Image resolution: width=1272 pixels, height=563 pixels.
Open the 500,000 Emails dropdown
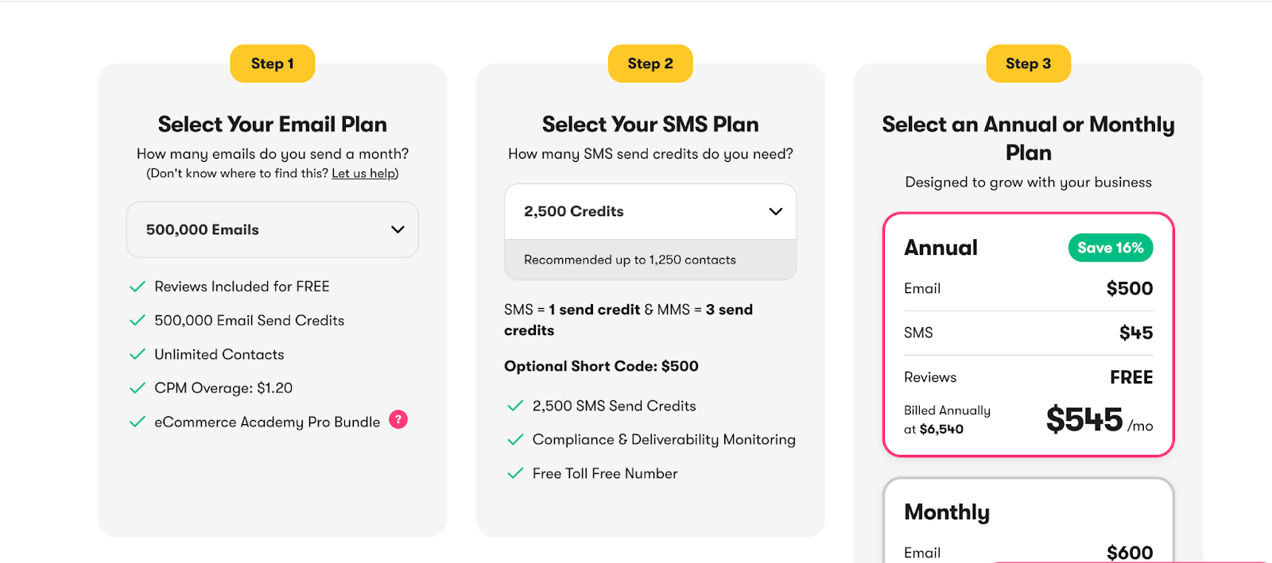point(273,229)
